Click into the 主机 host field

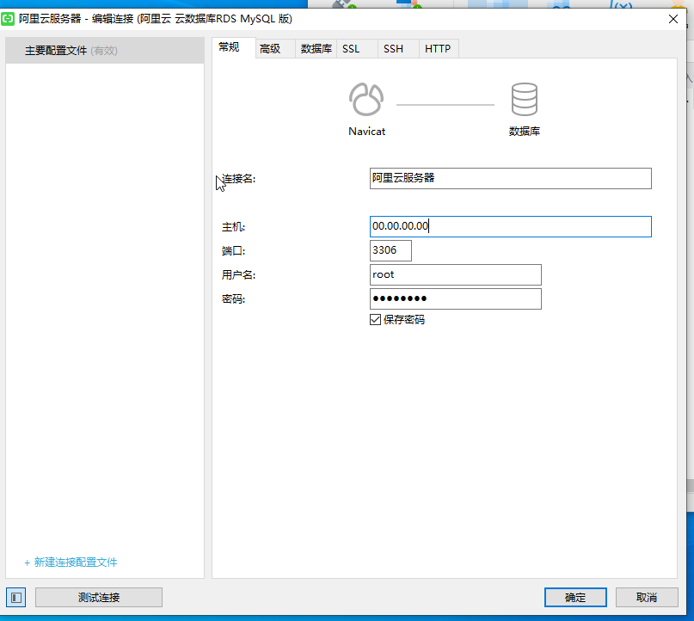(x=510, y=226)
